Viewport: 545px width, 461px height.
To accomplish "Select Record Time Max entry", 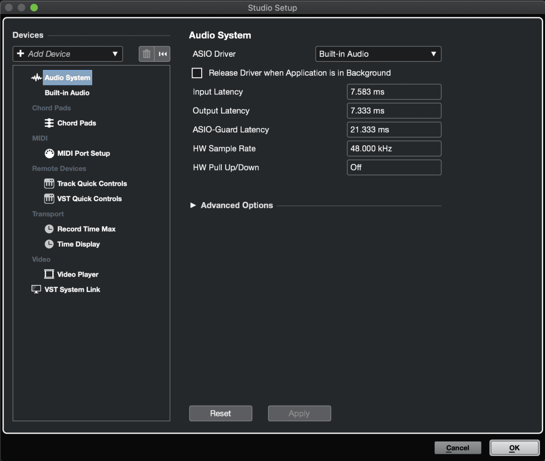I will pos(86,229).
